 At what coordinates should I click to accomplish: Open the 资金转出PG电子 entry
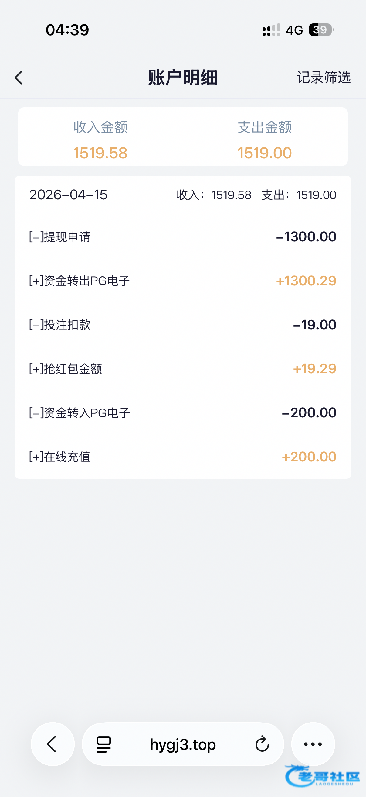183,281
